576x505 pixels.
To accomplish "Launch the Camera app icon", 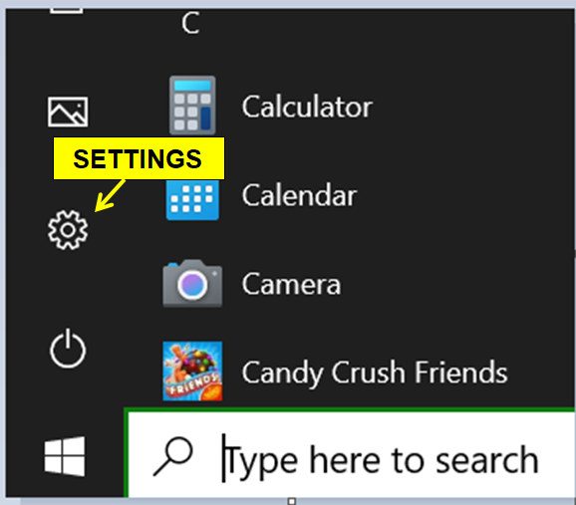I will 192,283.
